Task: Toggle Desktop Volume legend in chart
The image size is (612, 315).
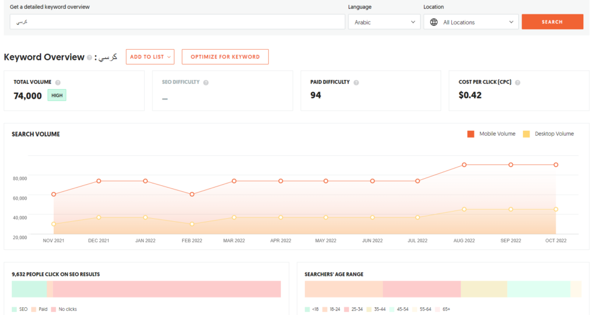Action: pos(548,134)
